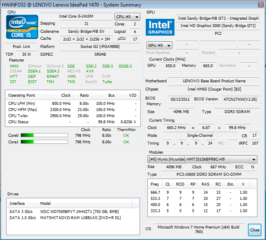
Task: Click the Prod. Unit button
Action: click(21, 46)
